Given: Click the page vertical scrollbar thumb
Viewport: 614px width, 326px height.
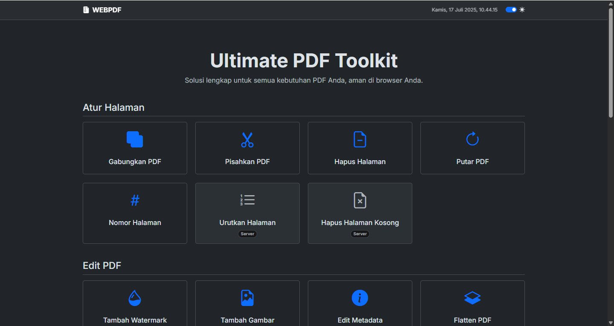Looking at the screenshot, I should pyautogui.click(x=611, y=63).
